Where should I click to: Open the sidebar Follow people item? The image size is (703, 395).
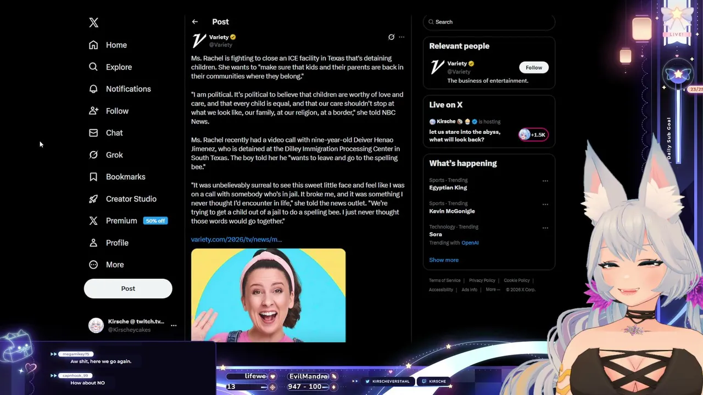[109, 111]
